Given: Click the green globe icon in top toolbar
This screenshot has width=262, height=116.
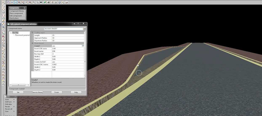Looking at the screenshot, I should [45, 2].
